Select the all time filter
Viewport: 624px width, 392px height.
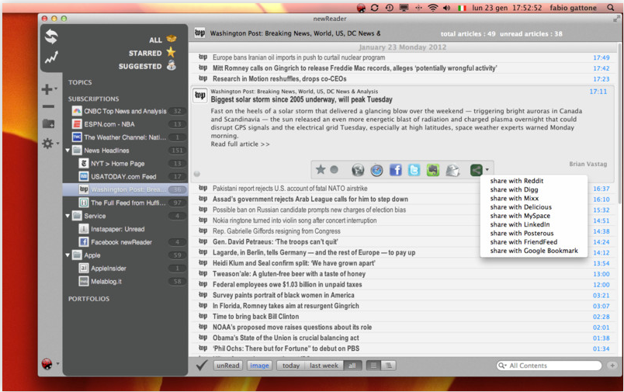coord(352,366)
